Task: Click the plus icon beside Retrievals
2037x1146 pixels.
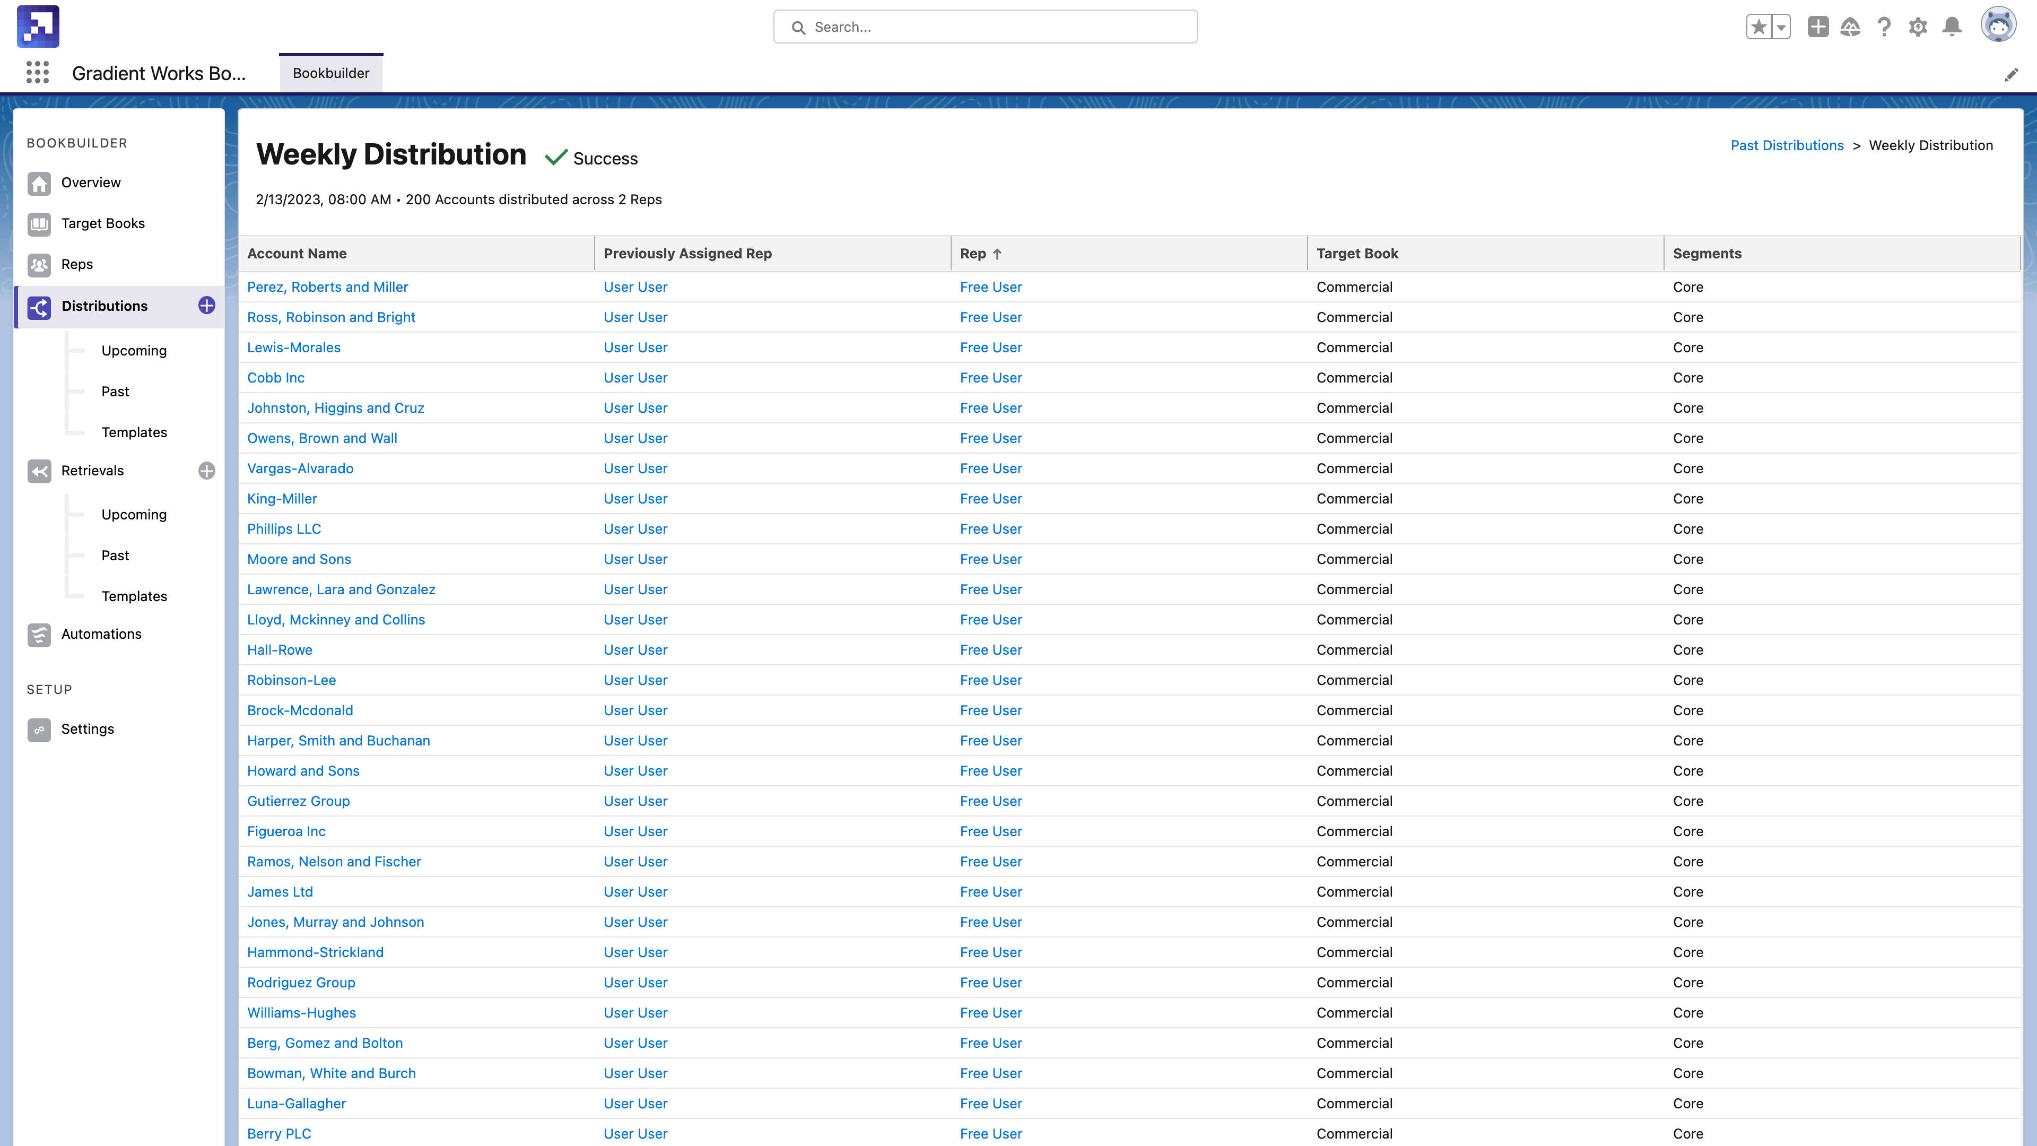Action: tap(206, 471)
